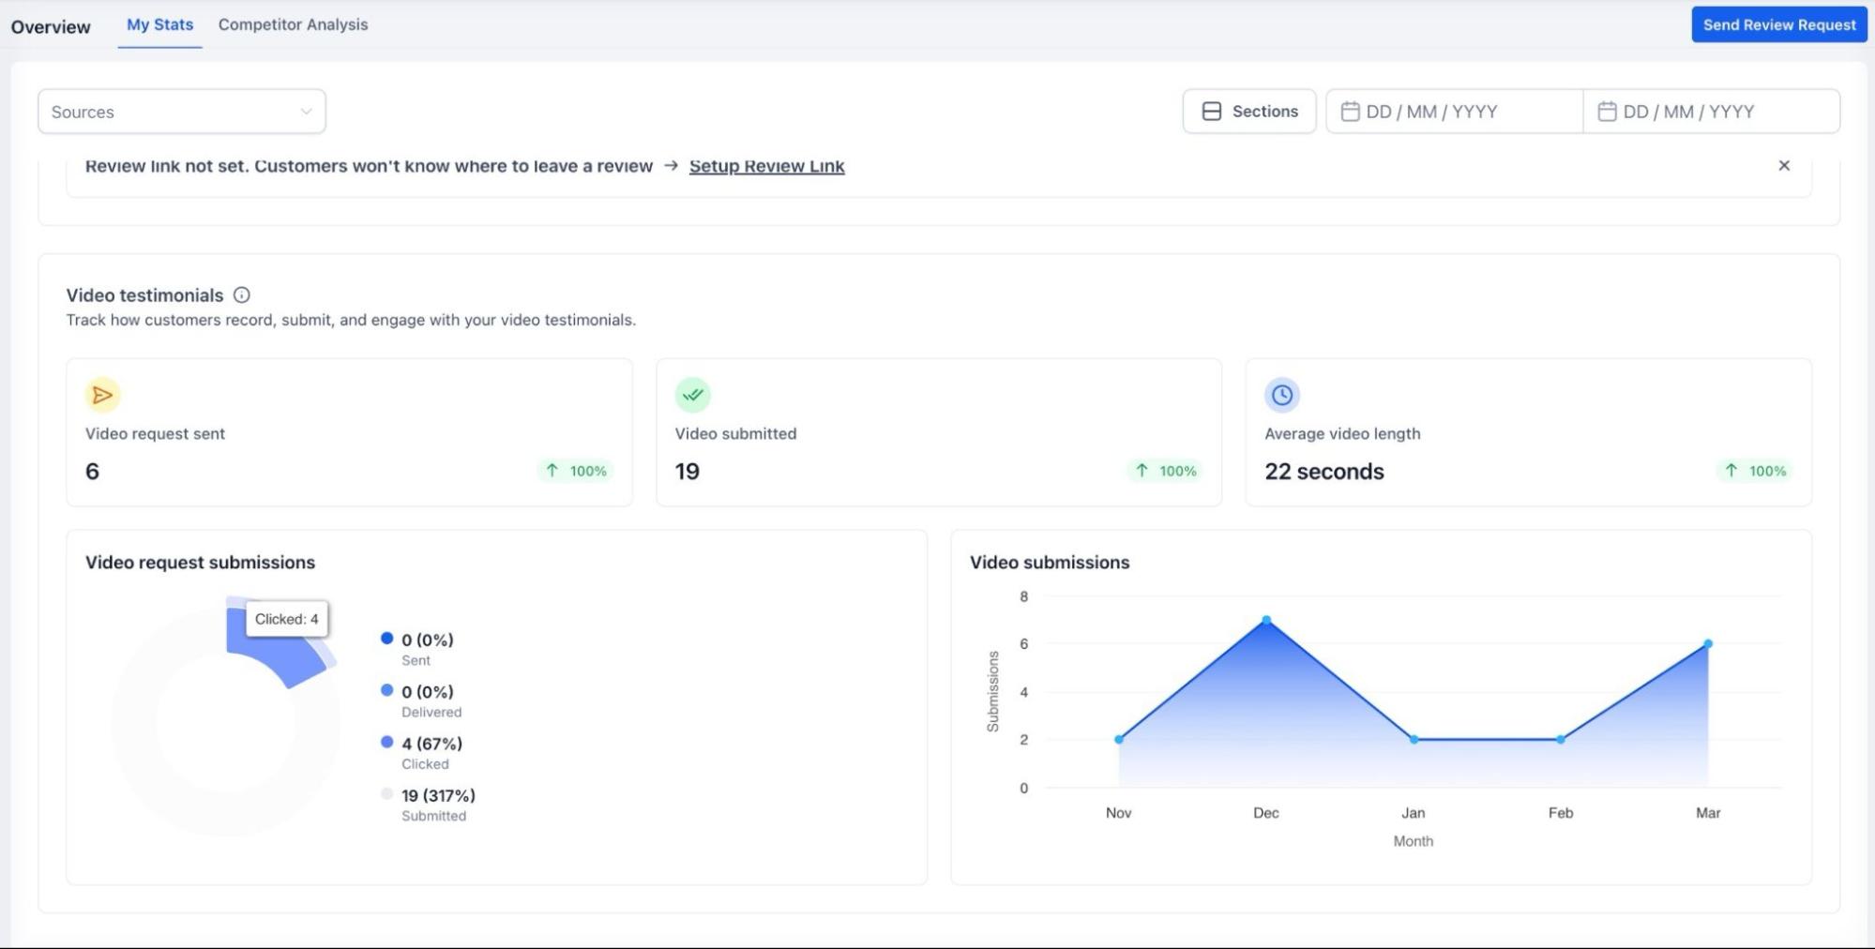The image size is (1875, 949).
Task: Expand Sources using its chevron arrow
Action: (306, 112)
